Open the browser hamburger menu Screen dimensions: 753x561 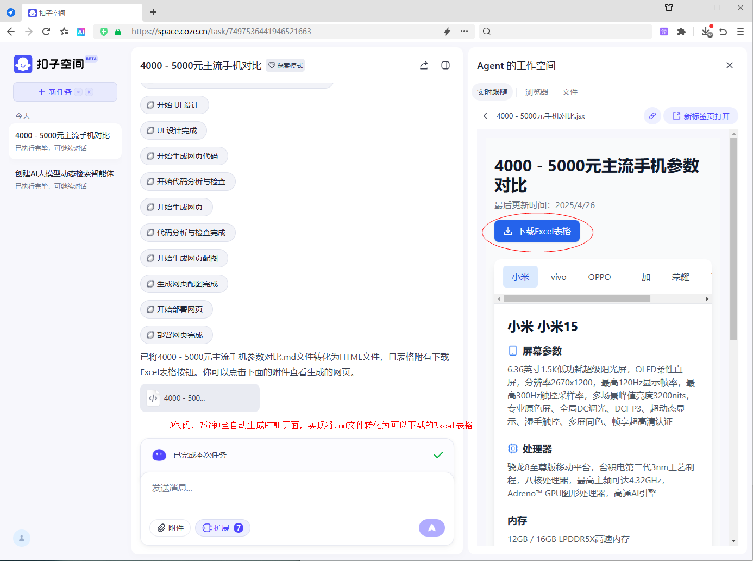741,32
